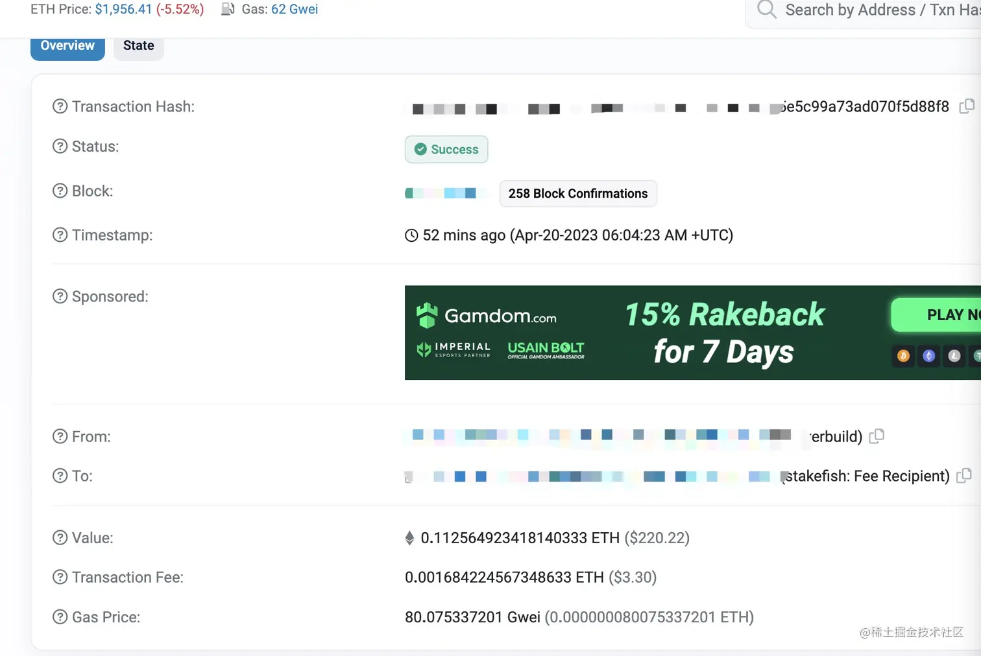Click the Litecoin coin icon in ad
The image size is (981, 656).
[x=954, y=356]
